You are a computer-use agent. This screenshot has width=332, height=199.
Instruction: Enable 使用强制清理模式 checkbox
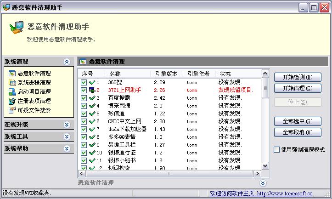pyautogui.click(x=276, y=150)
